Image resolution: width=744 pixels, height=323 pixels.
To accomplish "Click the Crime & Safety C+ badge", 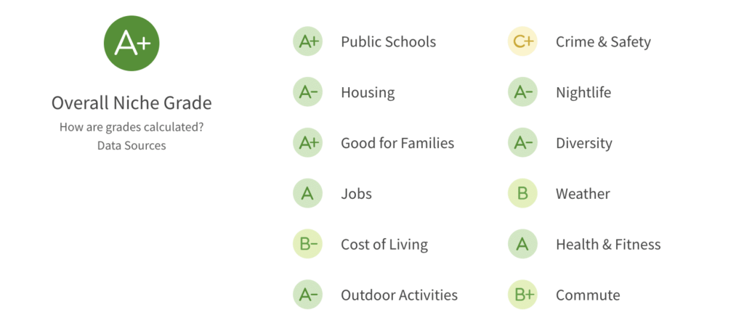I will 522,41.
